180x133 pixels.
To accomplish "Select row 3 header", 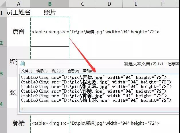I will [x=3, y=62].
